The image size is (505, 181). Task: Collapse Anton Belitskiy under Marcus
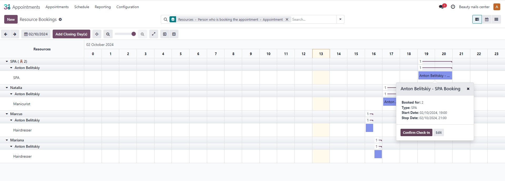click(11, 120)
